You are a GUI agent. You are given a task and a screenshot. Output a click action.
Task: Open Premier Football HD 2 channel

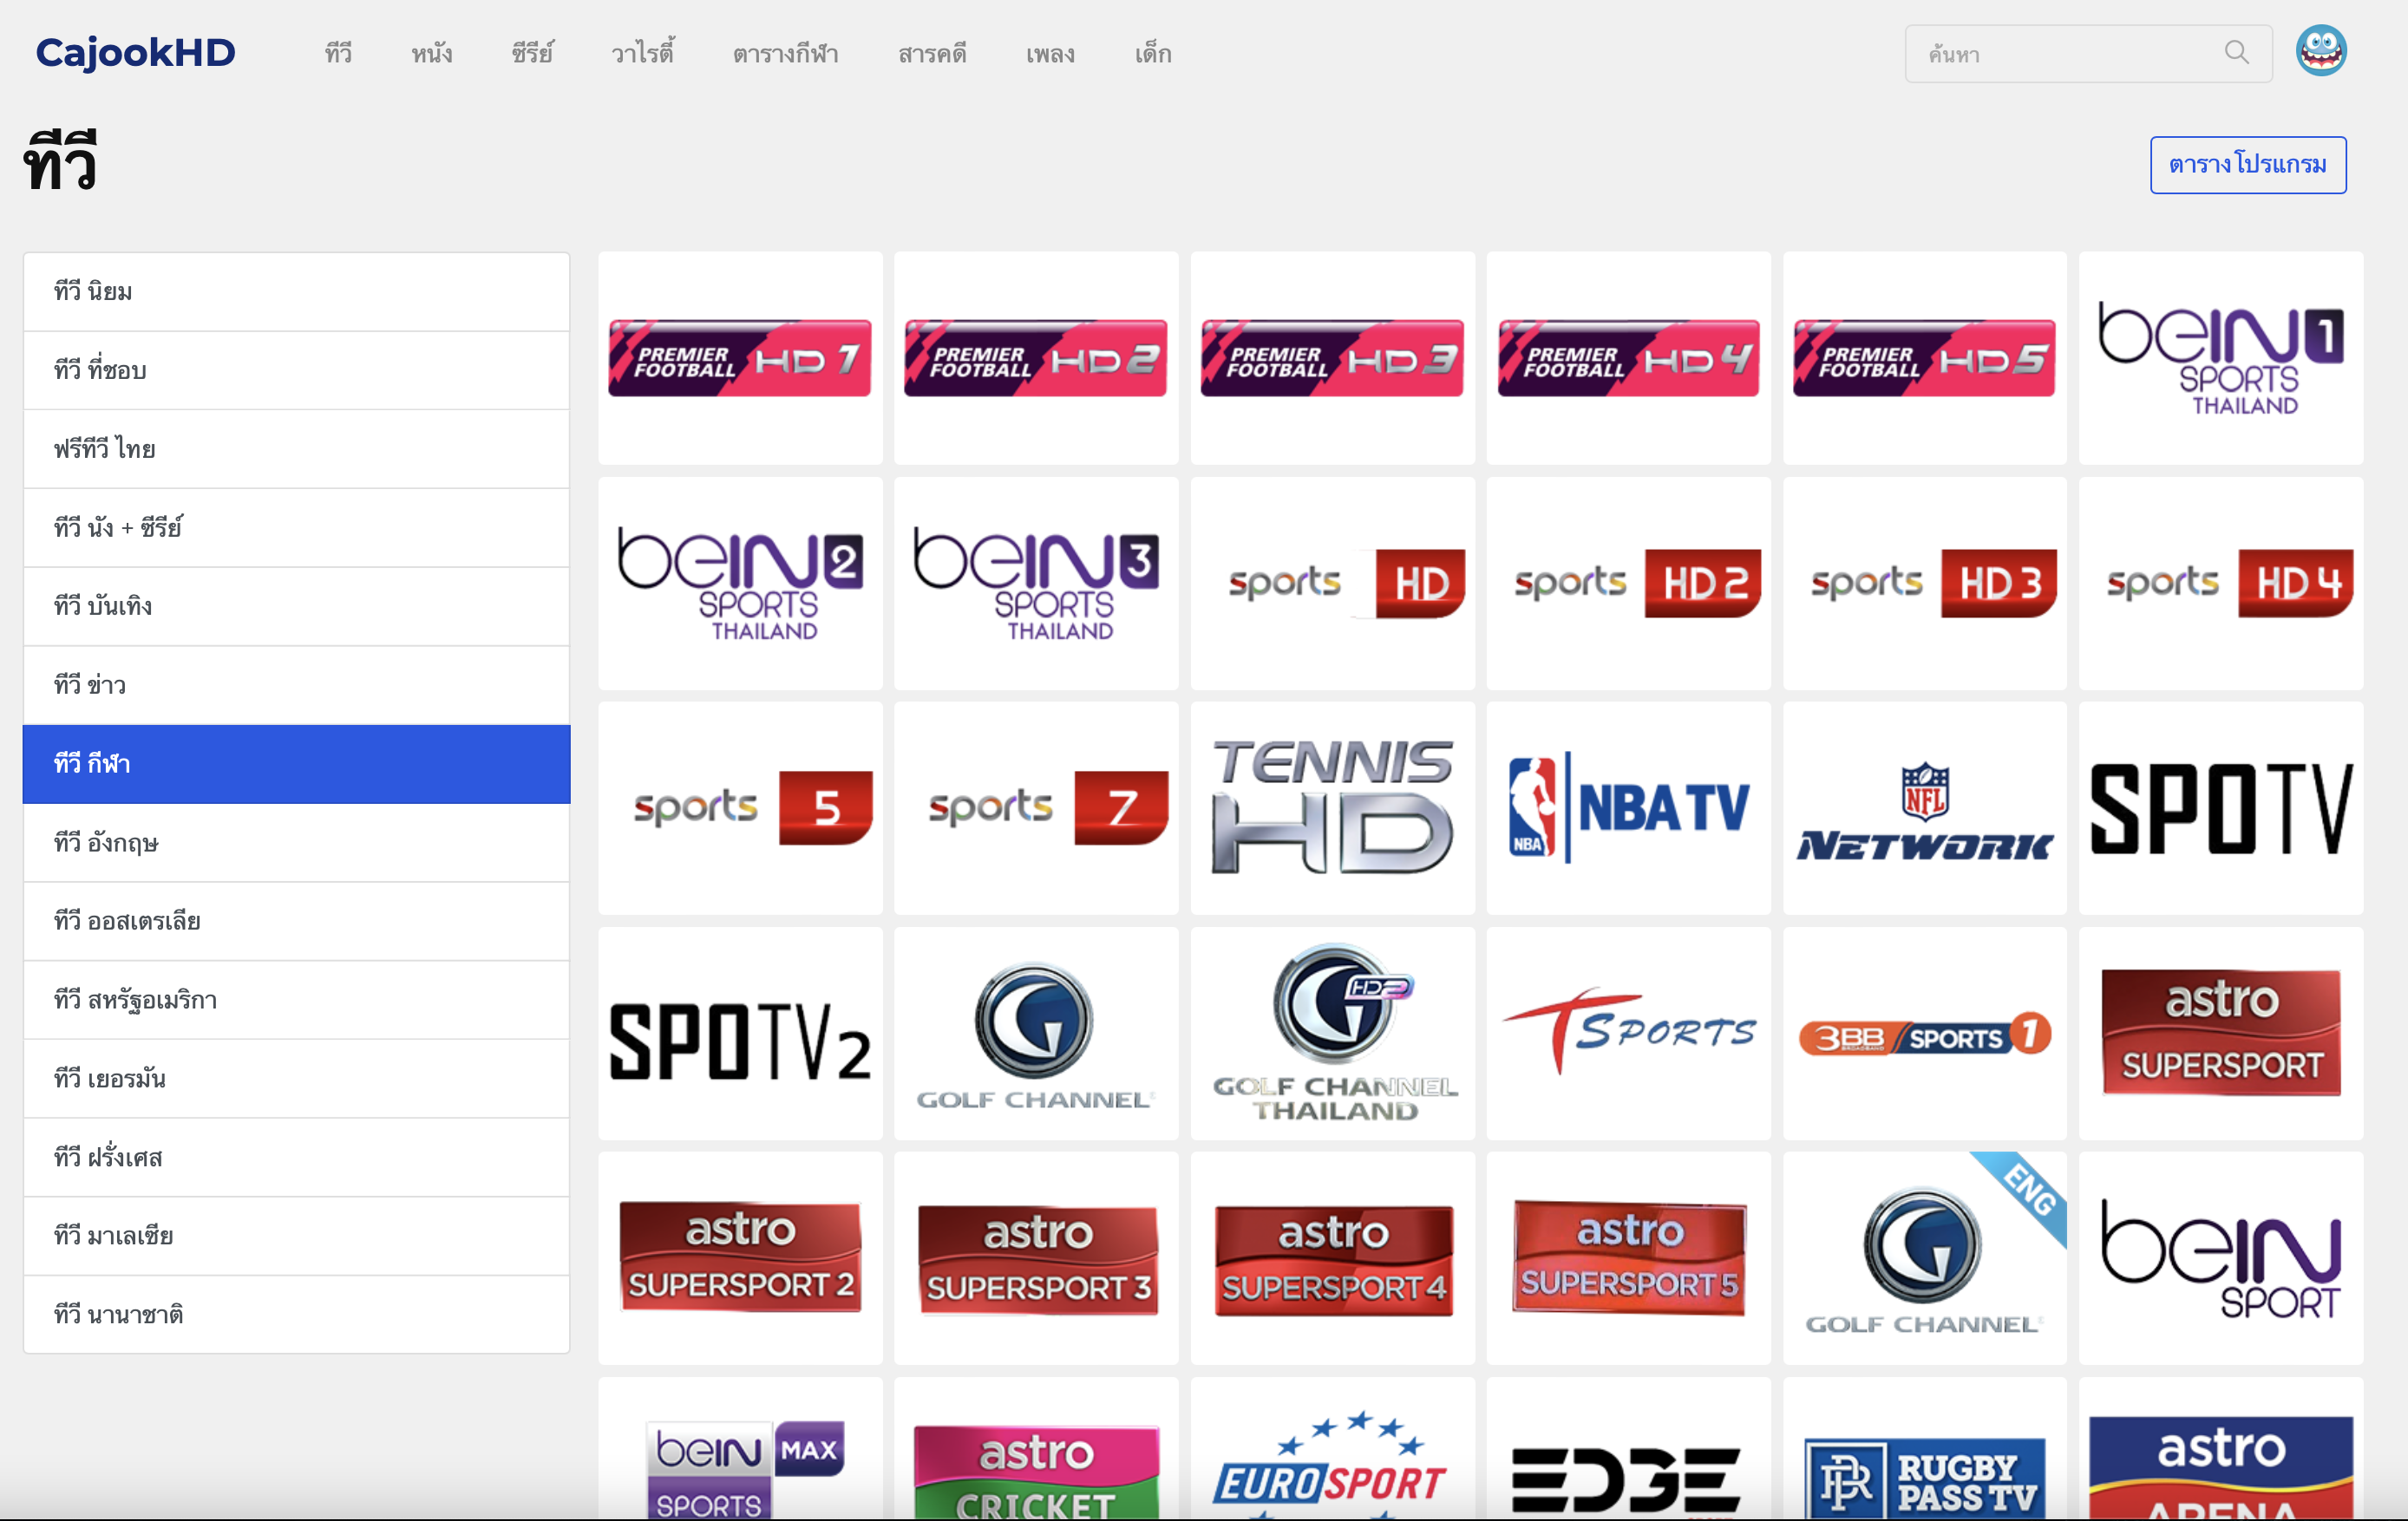tap(1036, 358)
